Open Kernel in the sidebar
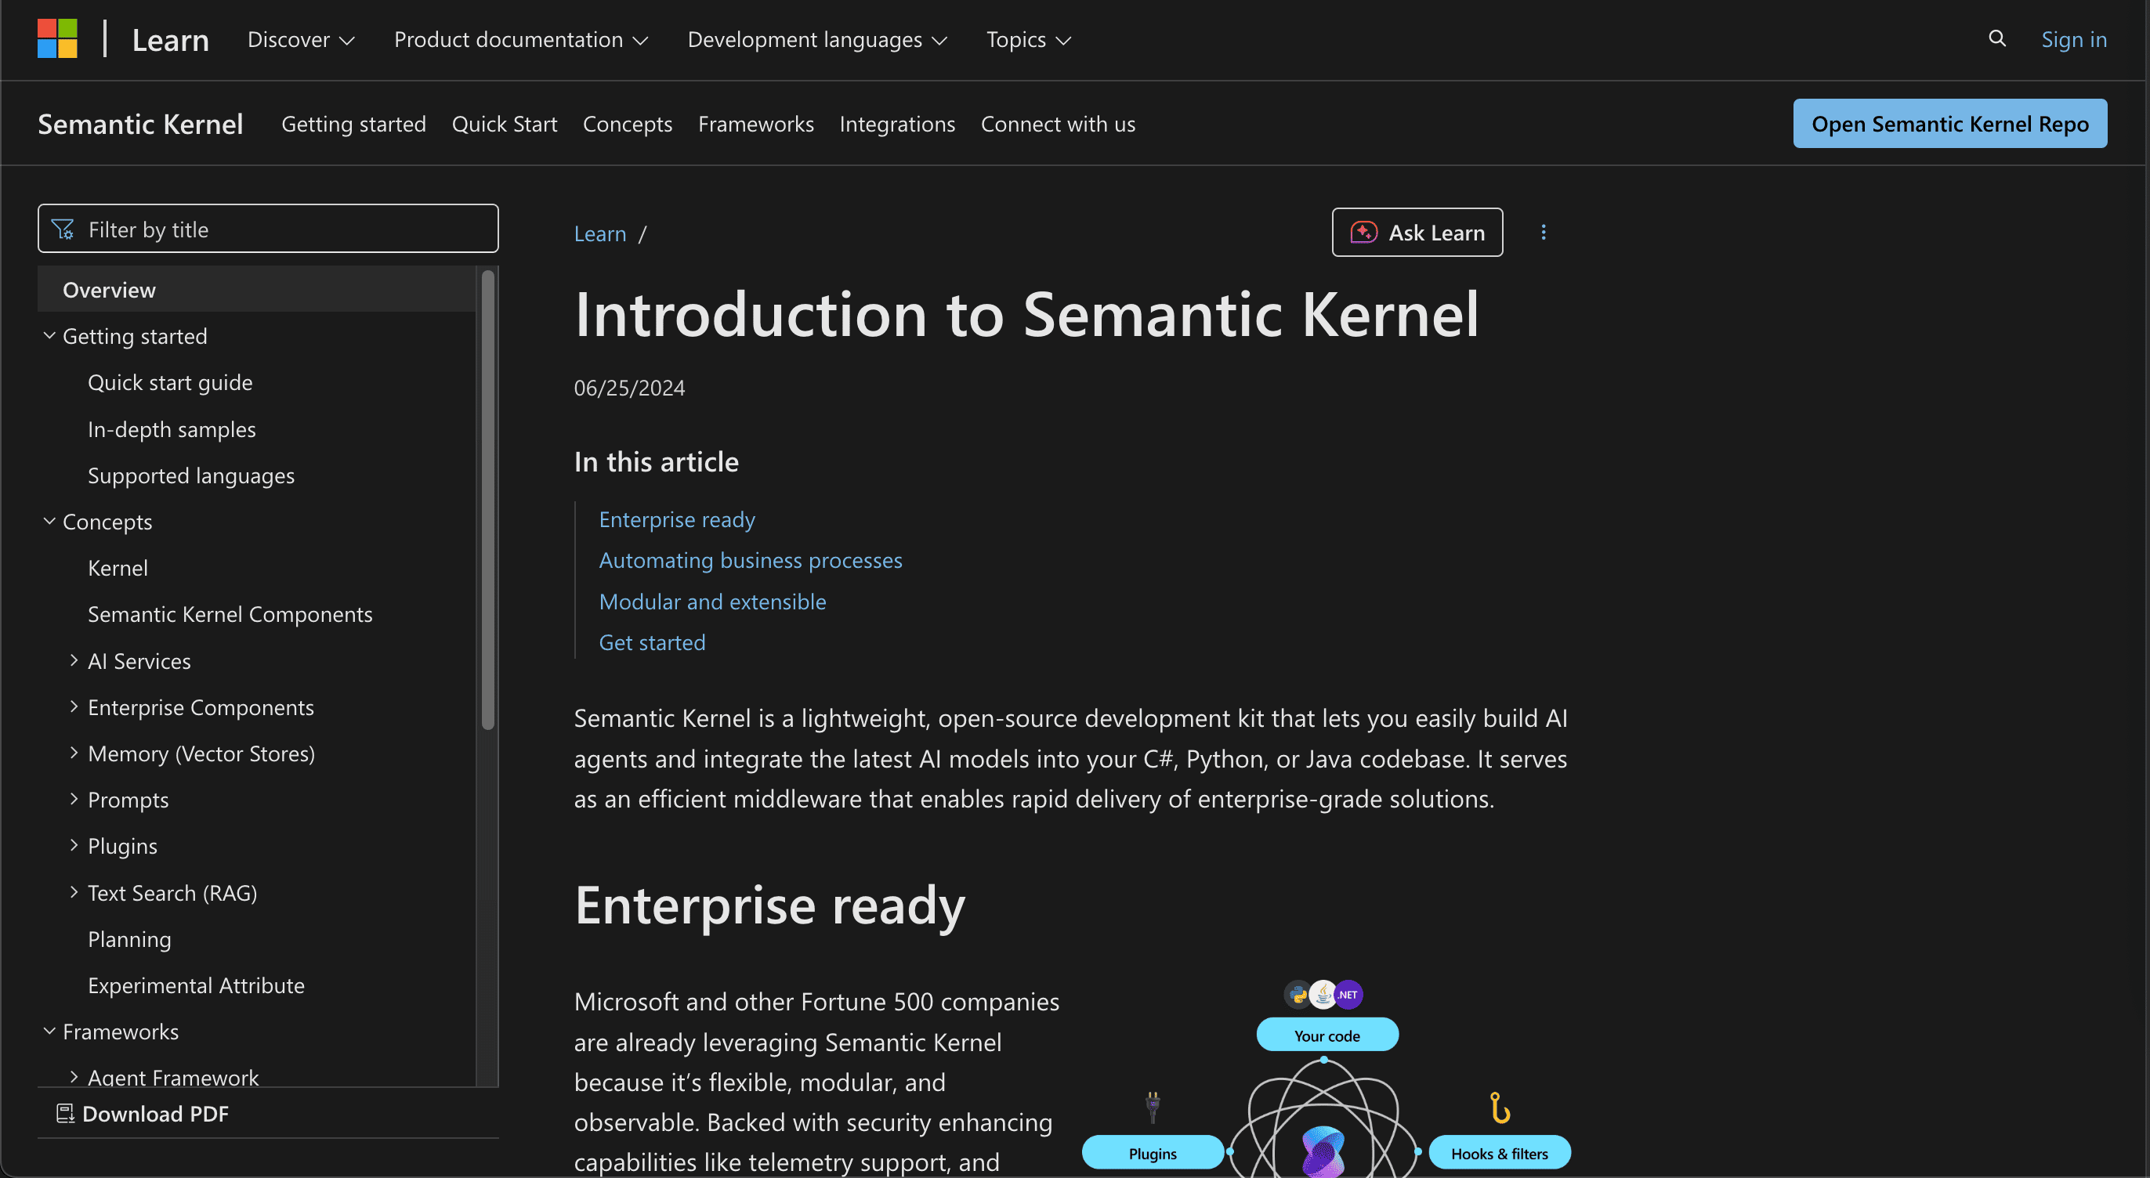 118,567
